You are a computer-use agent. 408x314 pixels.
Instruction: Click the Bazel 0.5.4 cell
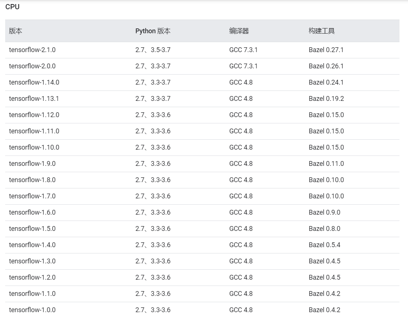324,245
